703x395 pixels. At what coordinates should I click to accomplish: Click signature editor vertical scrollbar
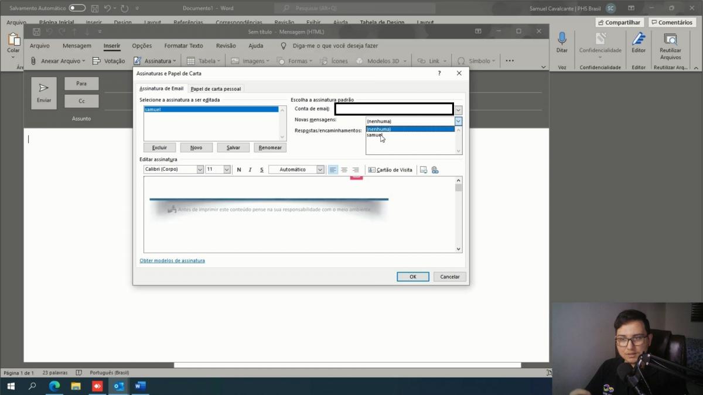click(x=459, y=215)
